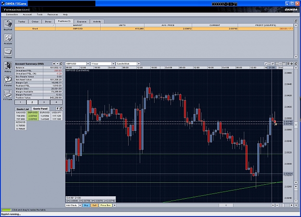Click chart scrollbar left arrow
The width and height of the screenshot is (301, 217).
[115, 205]
